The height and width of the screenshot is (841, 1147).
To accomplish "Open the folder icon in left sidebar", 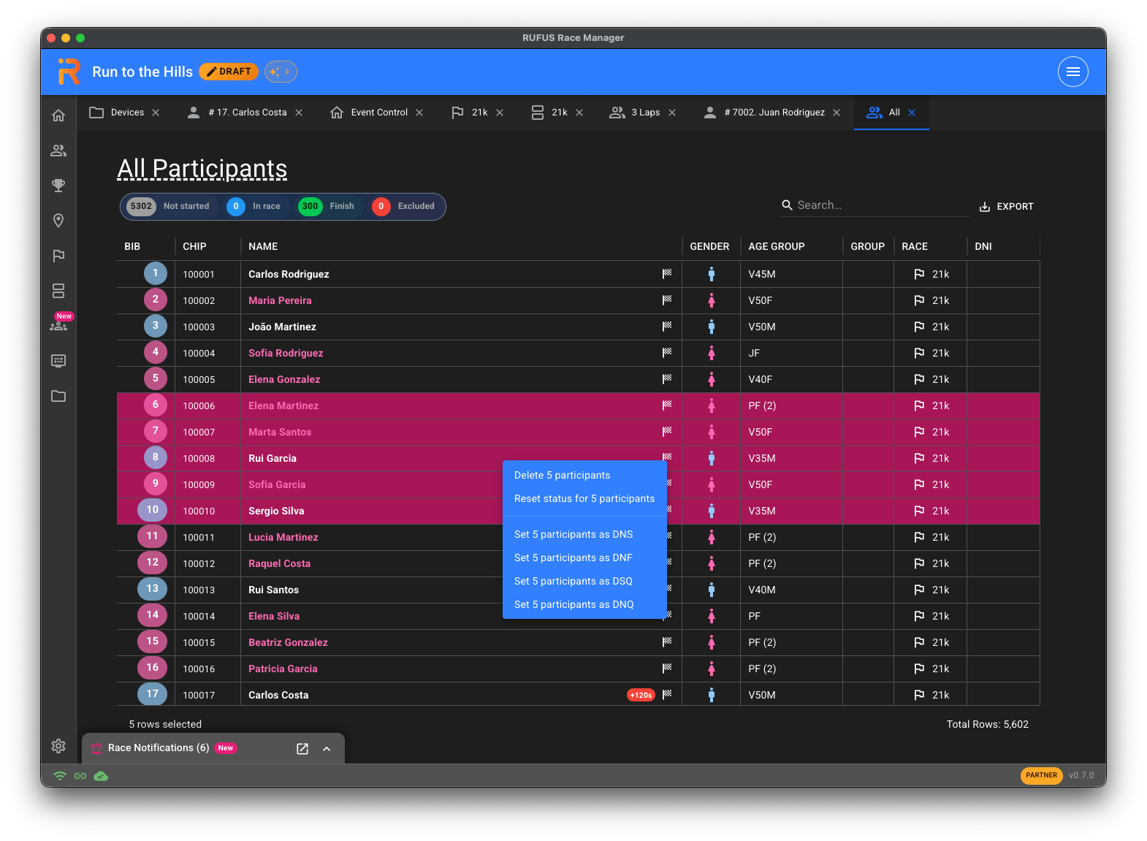I will click(58, 396).
